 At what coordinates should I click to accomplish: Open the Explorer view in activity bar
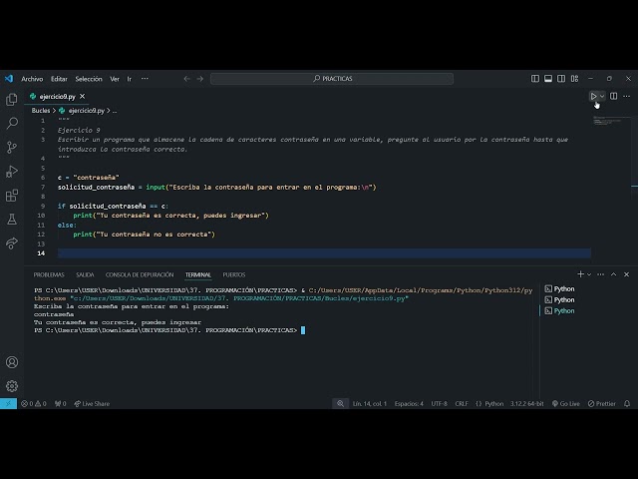(x=12, y=100)
